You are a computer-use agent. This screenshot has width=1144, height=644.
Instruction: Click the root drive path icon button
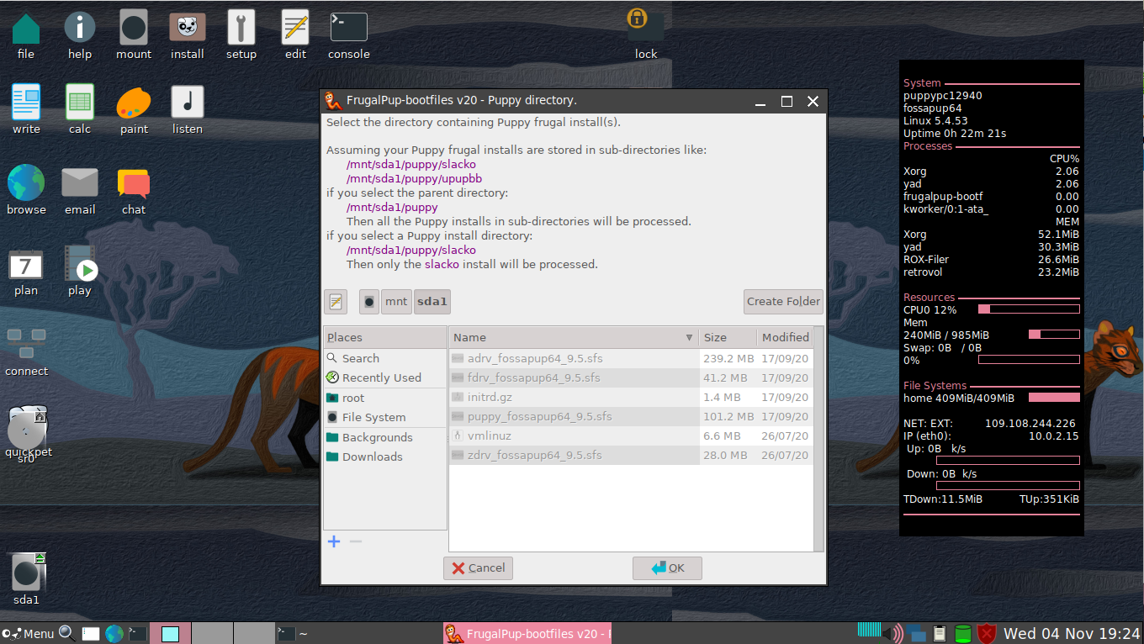tap(369, 301)
